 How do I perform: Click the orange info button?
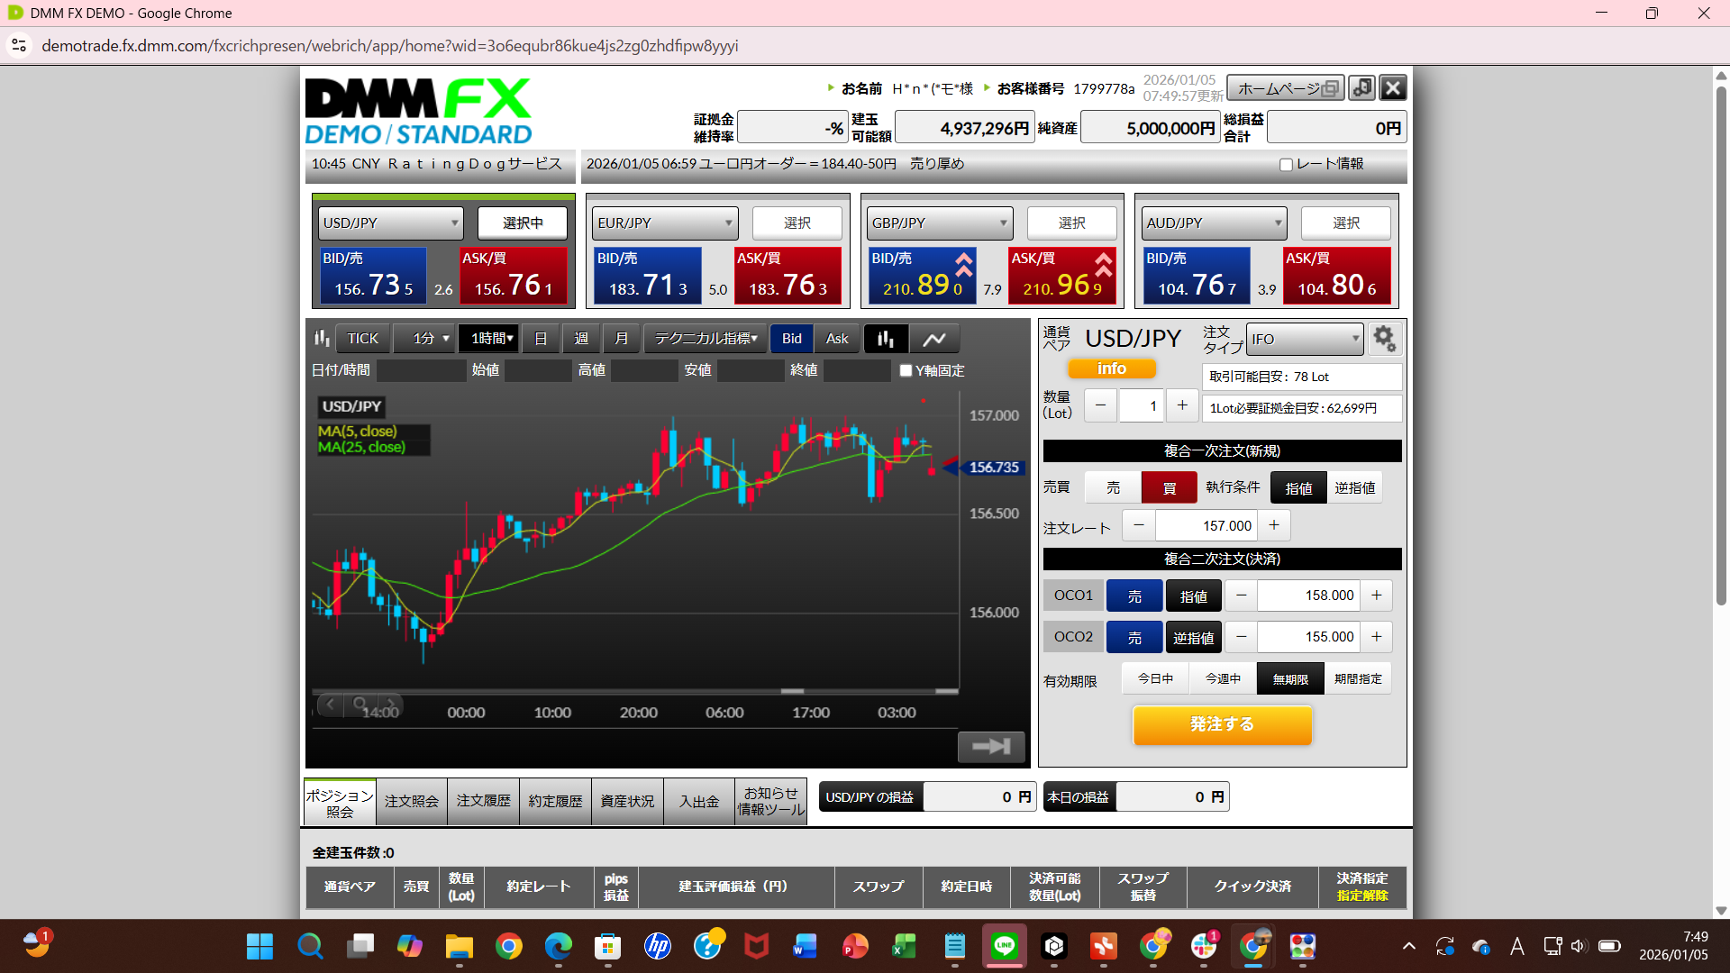click(x=1112, y=368)
